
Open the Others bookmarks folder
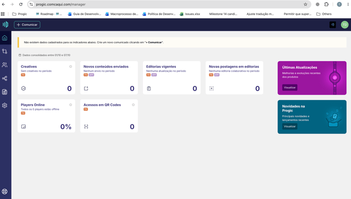(324, 14)
